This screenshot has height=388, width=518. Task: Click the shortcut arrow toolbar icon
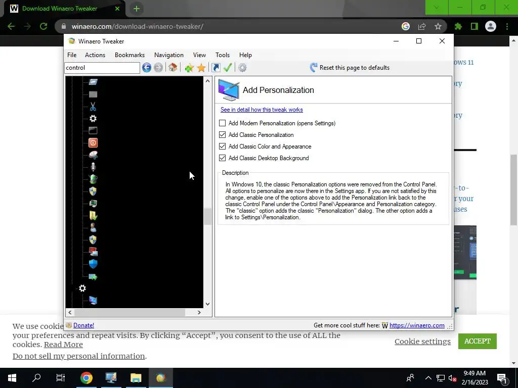[x=215, y=68]
